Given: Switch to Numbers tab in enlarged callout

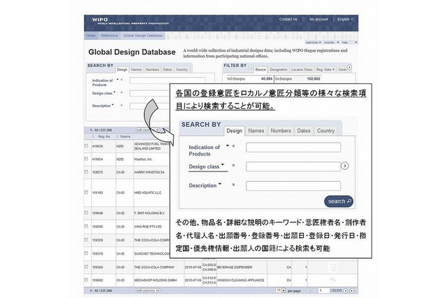Looking at the screenshot, I should point(281,131).
